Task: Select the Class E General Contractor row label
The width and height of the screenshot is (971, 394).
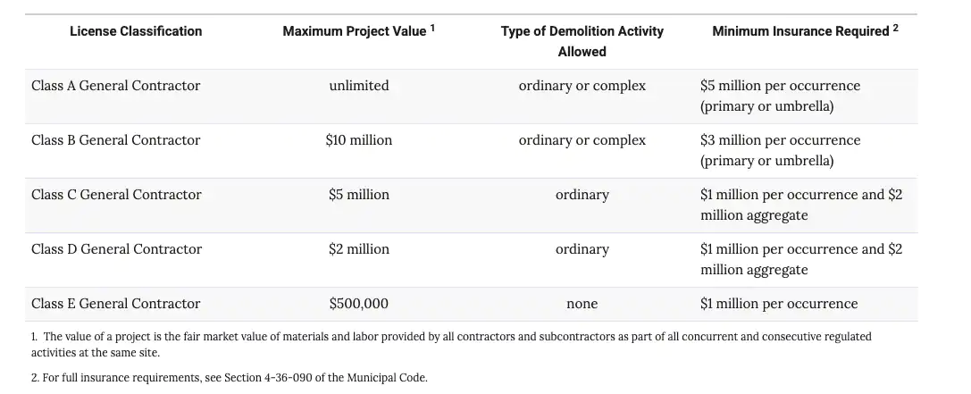Action: click(x=116, y=304)
